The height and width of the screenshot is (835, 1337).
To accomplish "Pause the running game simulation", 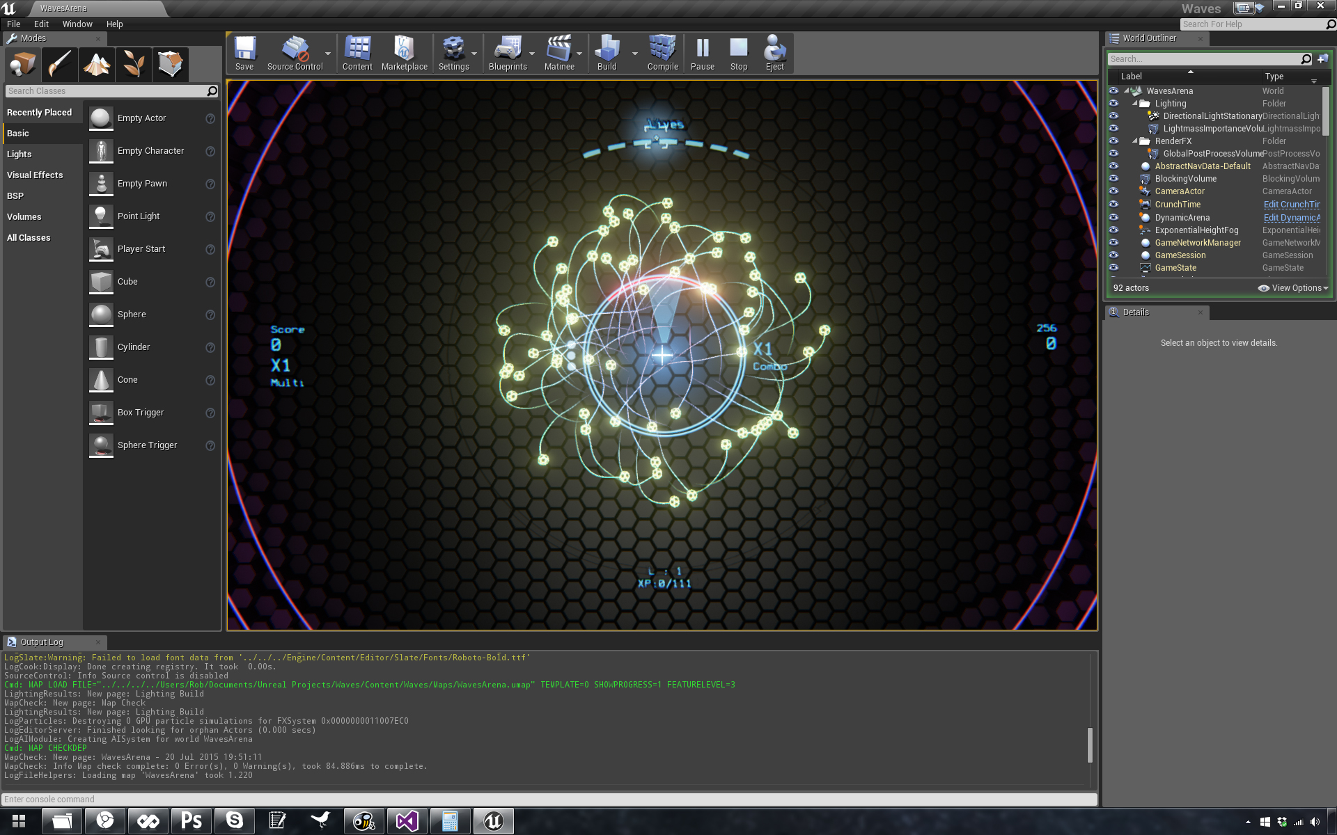I will tap(703, 54).
